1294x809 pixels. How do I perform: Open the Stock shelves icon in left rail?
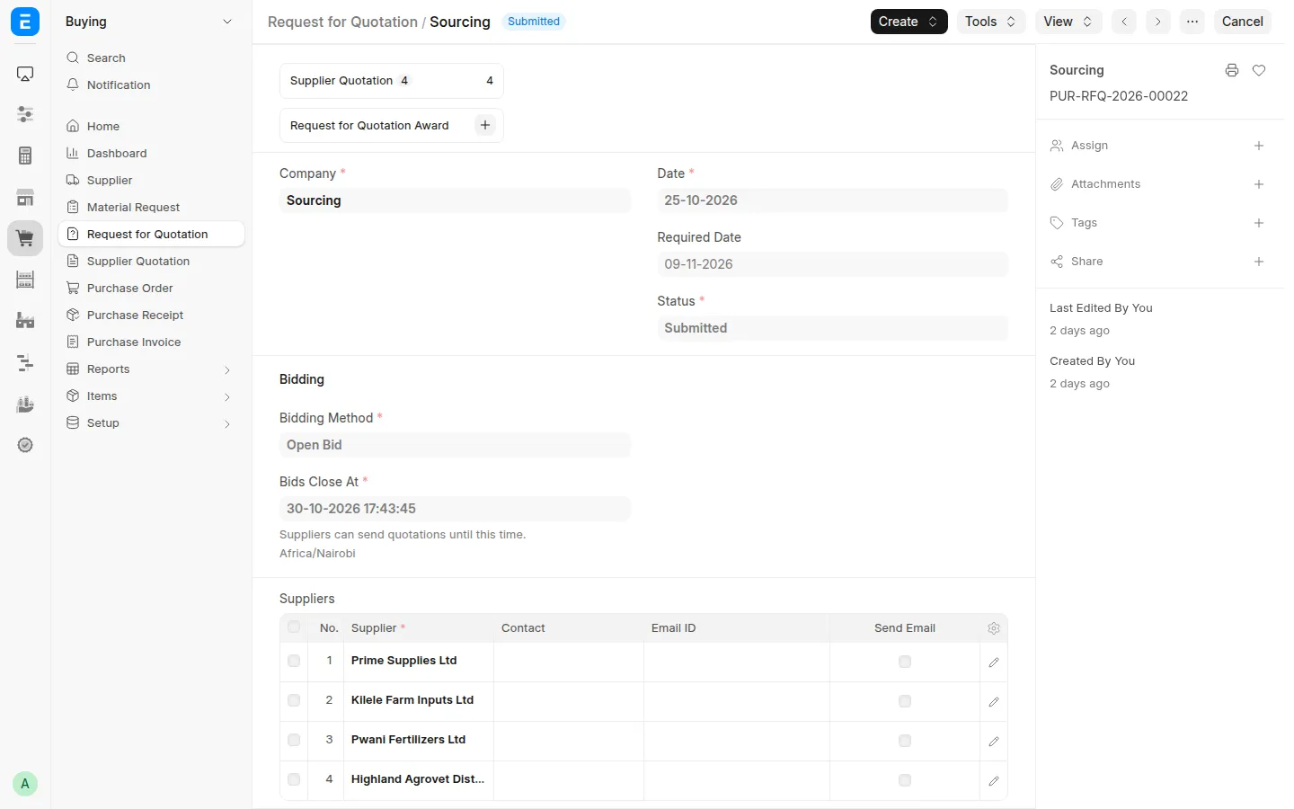[25, 280]
